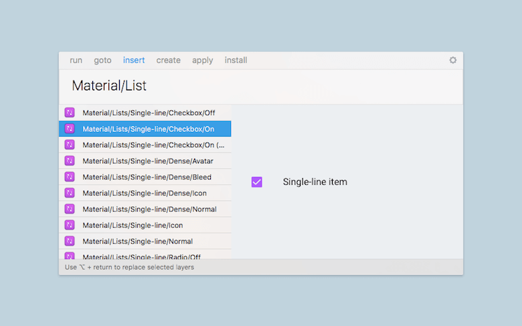Open settings via the gear icon
The height and width of the screenshot is (326, 522).
click(453, 60)
